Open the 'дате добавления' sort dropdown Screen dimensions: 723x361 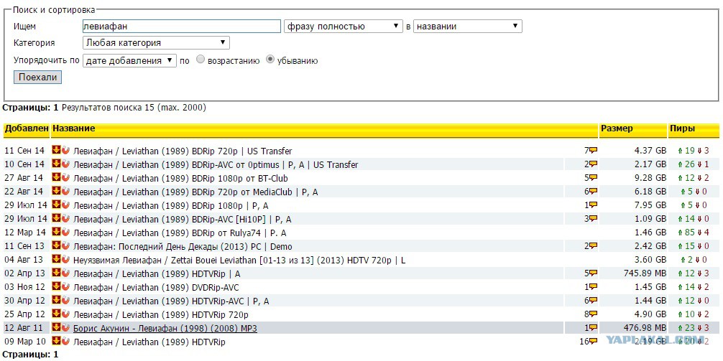[x=129, y=60]
